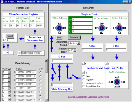Click the C Bus Address register dial
Screen dimensions: 132x102
pyautogui.click(x=59, y=28)
